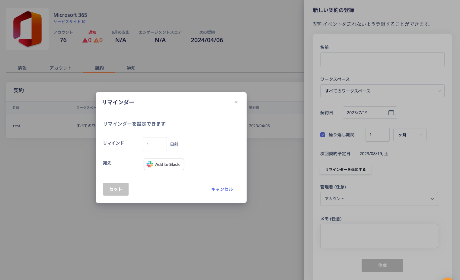Click the 契約日 column header
The width and height of the screenshot is (460, 280).
pos(254,108)
